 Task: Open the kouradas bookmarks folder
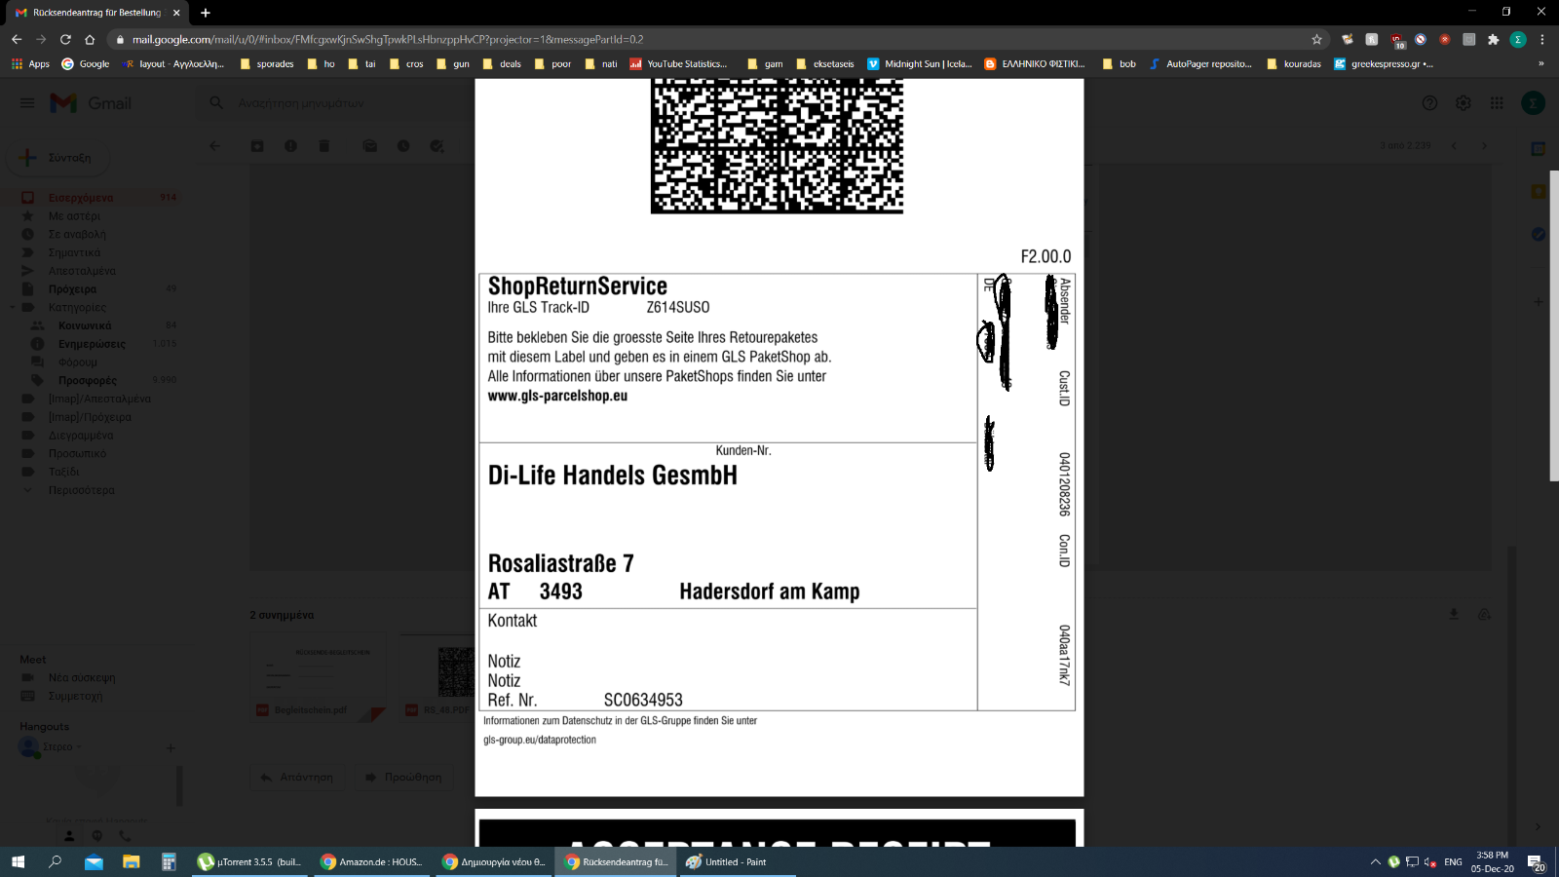tap(1294, 63)
